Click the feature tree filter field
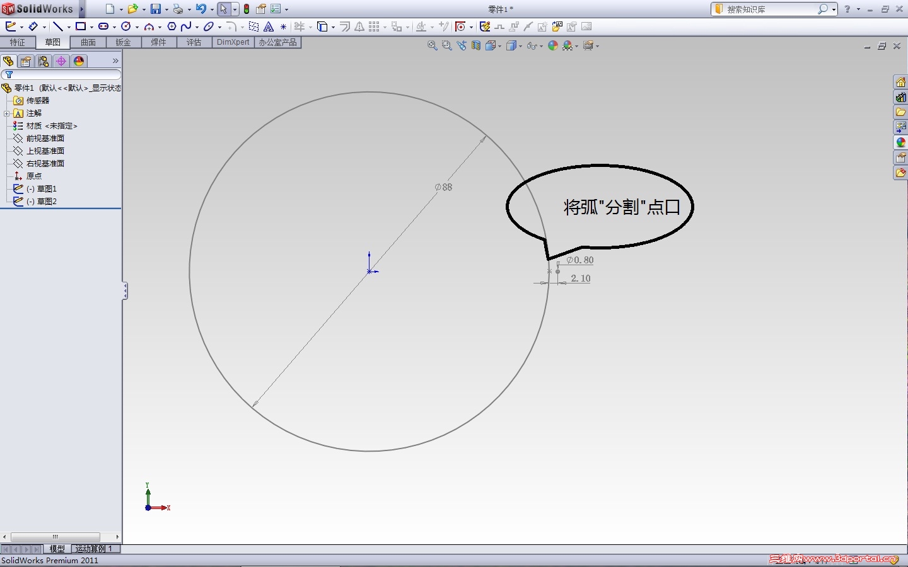 61,75
